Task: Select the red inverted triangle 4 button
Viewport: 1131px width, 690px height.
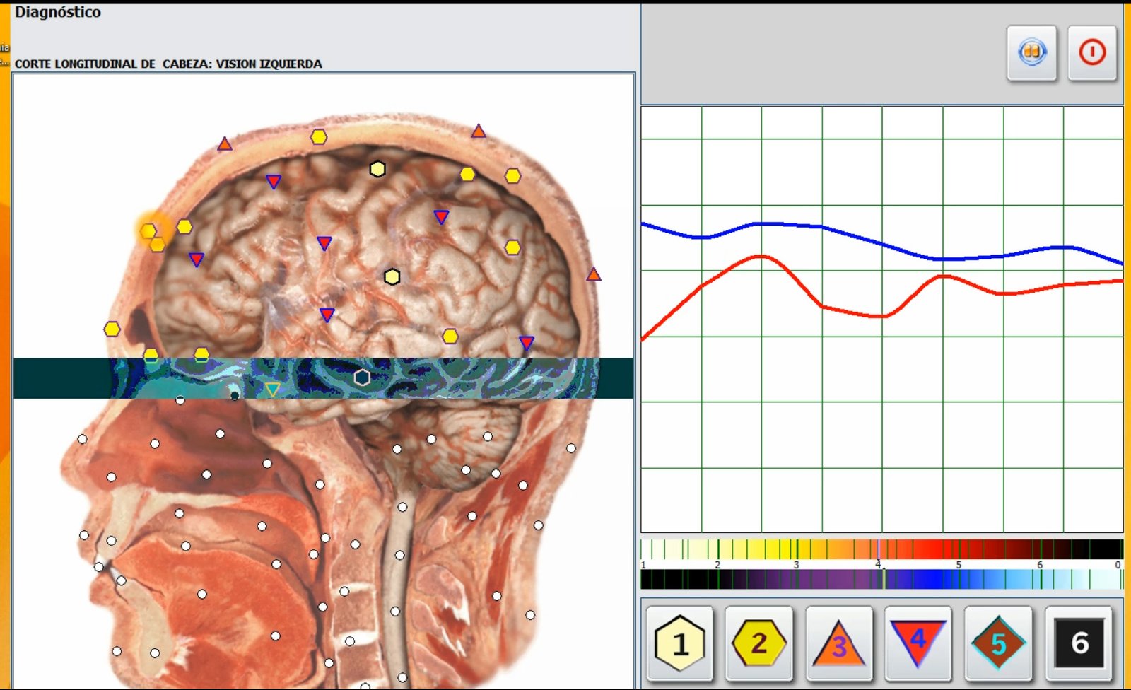Action: click(918, 642)
